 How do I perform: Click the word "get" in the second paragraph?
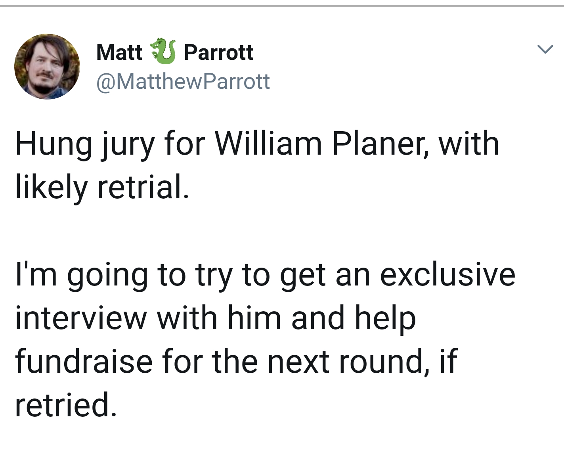pyautogui.click(x=303, y=276)
